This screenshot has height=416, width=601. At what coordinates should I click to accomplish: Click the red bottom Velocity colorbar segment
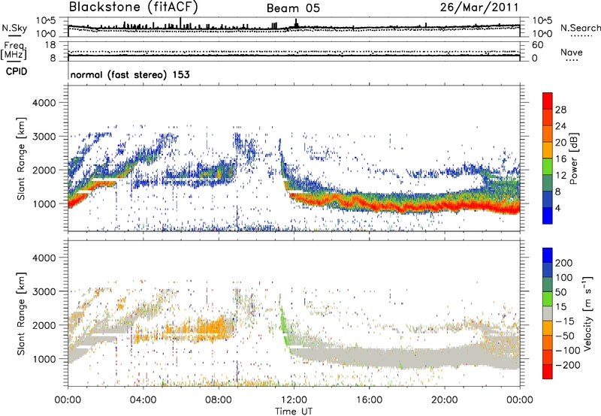(548, 372)
